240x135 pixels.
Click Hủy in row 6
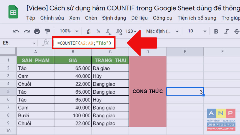[x=110, y=100]
